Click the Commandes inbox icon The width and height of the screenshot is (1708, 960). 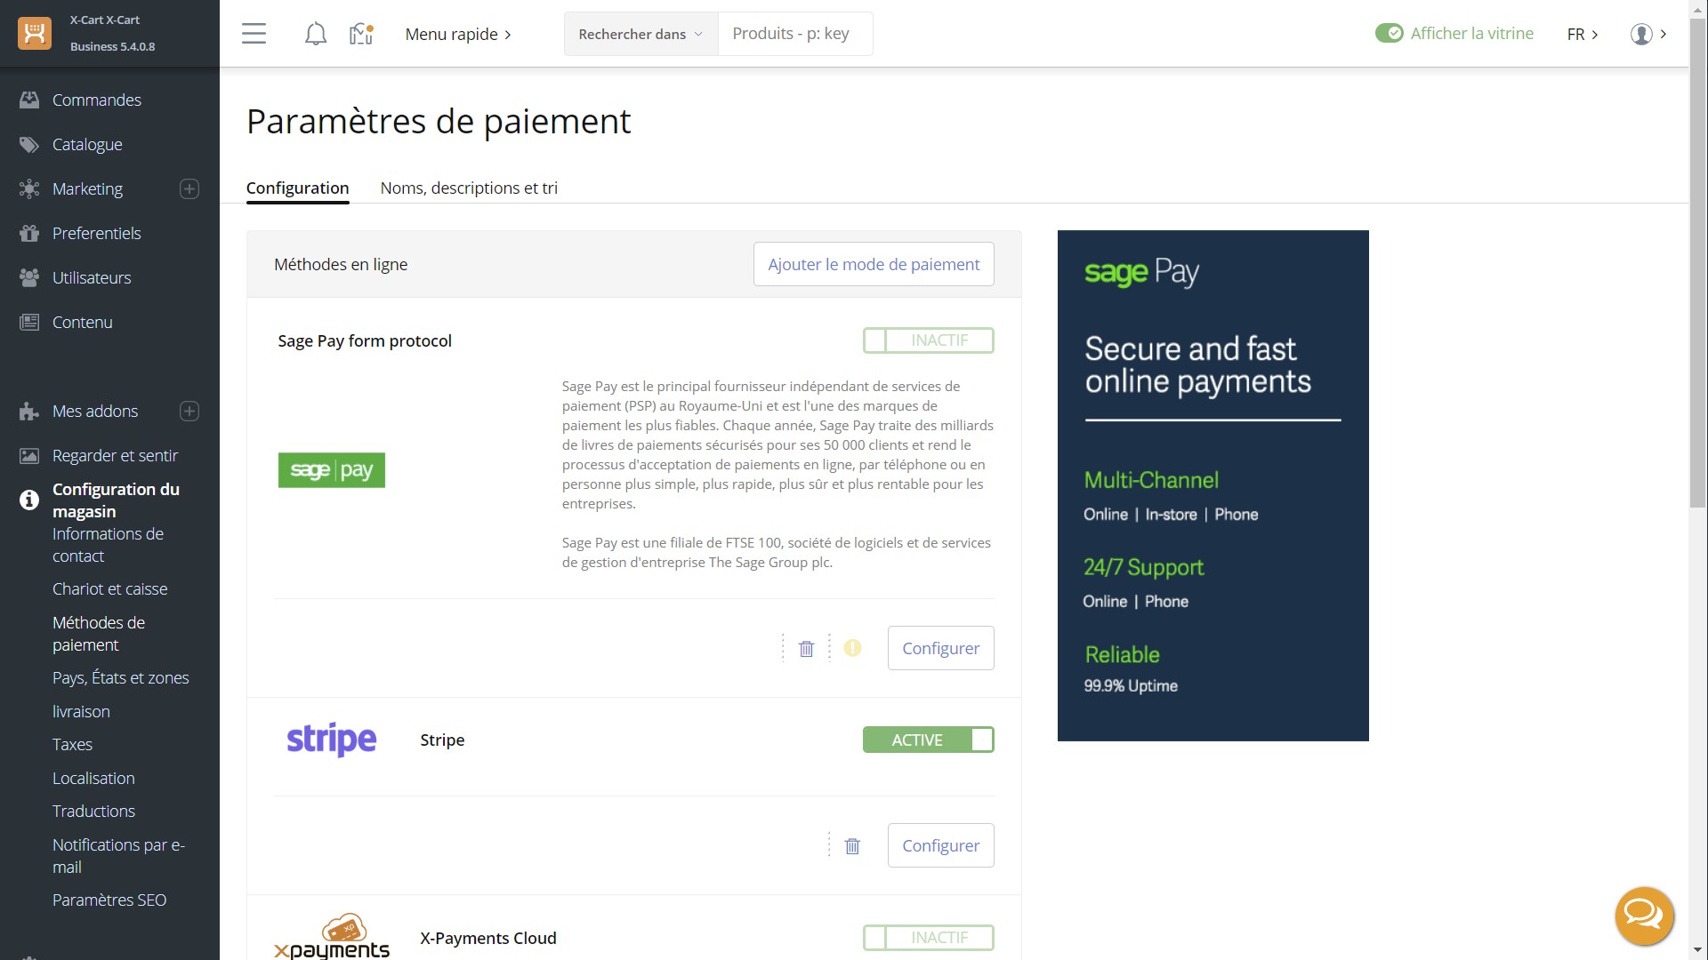pyautogui.click(x=29, y=100)
